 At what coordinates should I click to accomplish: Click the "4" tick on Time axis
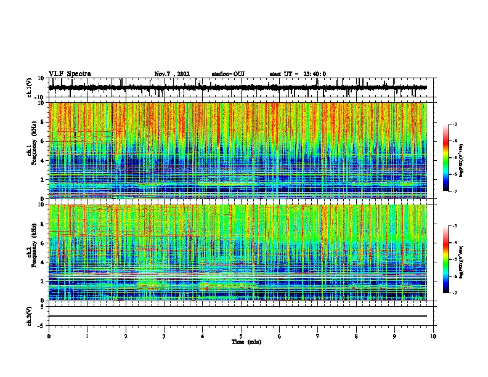203,336
